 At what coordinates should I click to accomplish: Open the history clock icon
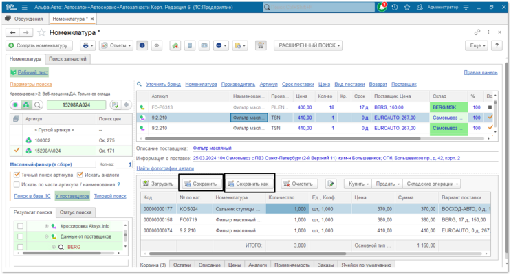point(395,7)
